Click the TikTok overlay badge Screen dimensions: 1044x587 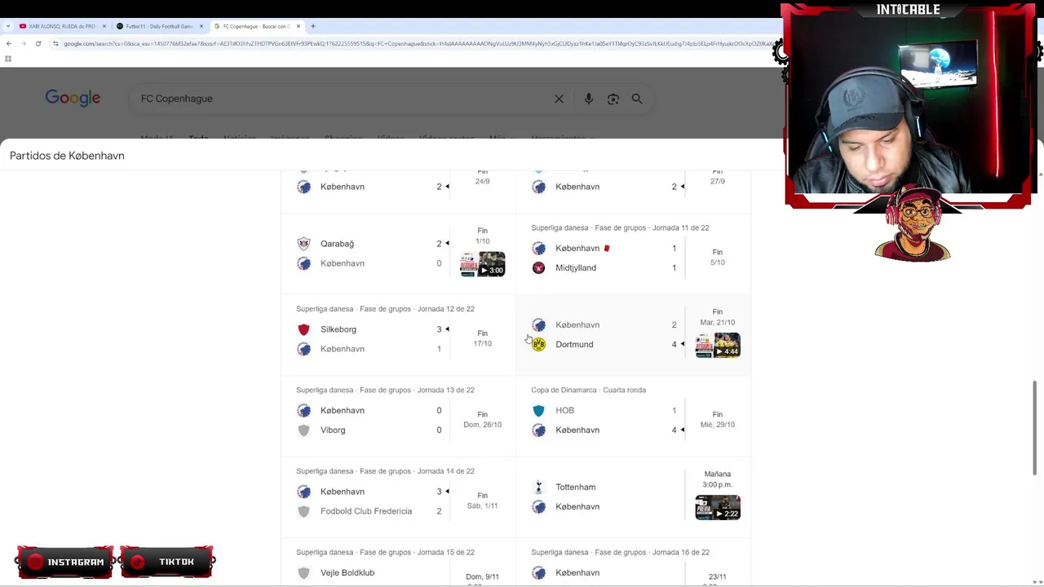167,562
